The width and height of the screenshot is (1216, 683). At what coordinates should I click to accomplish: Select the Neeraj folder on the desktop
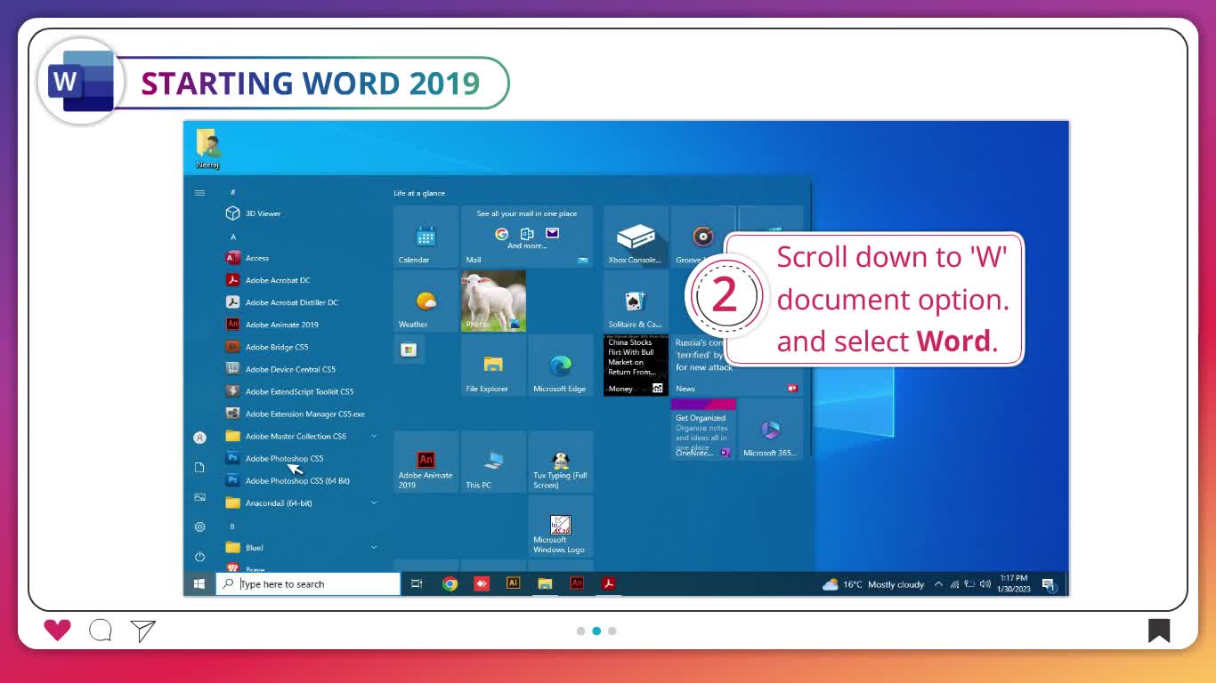pos(207,149)
